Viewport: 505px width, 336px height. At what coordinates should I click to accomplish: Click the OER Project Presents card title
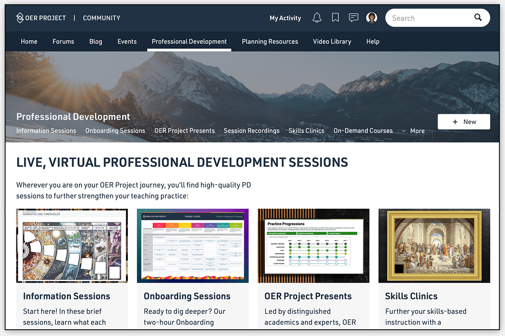(x=308, y=296)
